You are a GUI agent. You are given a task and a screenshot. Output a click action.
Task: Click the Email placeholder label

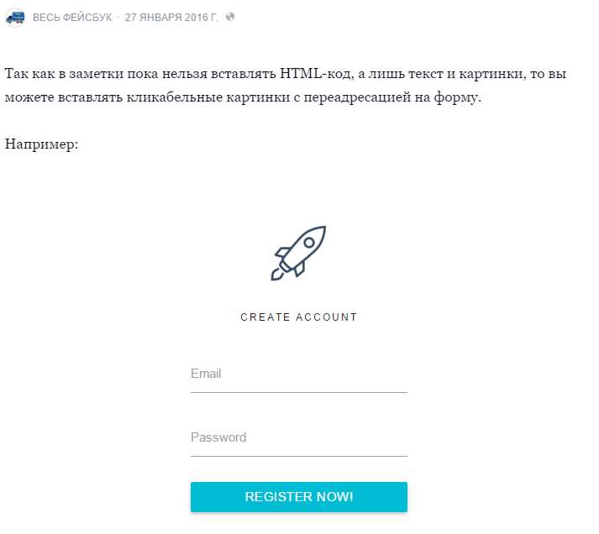coord(206,374)
